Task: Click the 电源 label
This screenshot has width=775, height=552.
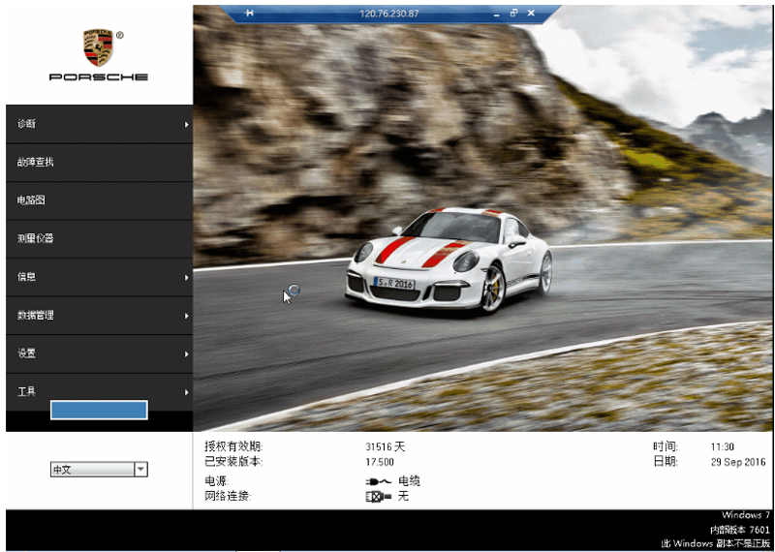Action: [x=216, y=481]
